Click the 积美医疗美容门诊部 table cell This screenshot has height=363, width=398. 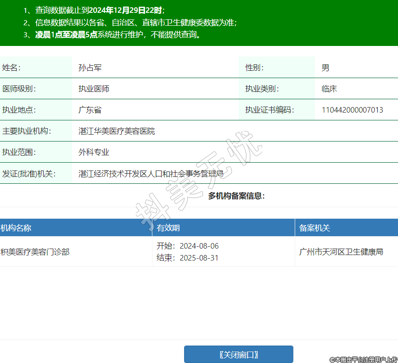point(35,252)
